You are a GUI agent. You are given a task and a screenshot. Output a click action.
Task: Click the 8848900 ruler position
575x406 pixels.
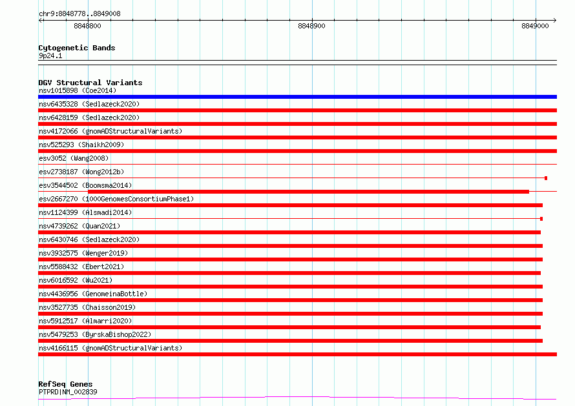[311, 26]
